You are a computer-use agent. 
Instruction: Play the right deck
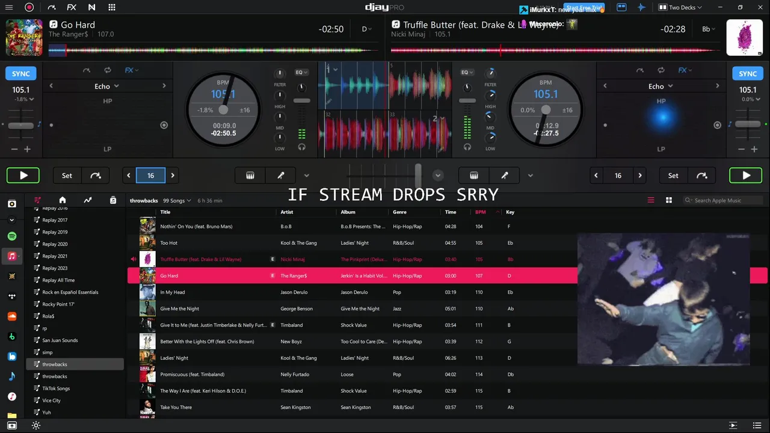(x=746, y=176)
